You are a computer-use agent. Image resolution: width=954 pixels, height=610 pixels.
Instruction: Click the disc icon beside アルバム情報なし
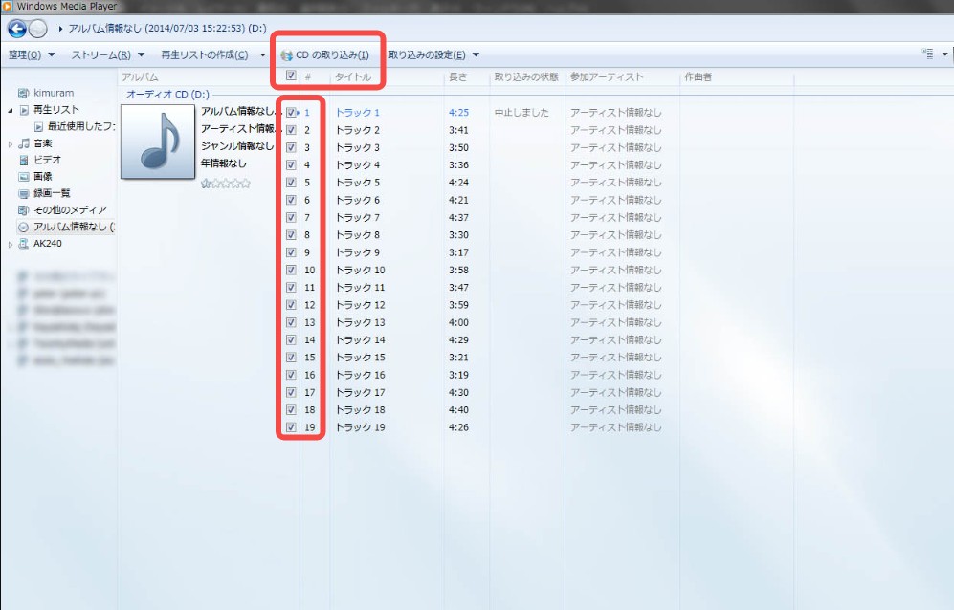click(24, 227)
